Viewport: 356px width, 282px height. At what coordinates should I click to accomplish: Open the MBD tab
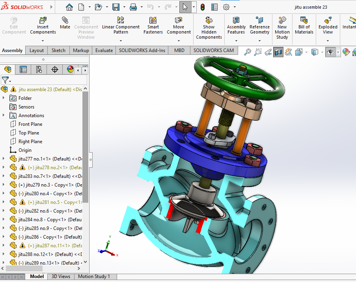click(x=179, y=50)
